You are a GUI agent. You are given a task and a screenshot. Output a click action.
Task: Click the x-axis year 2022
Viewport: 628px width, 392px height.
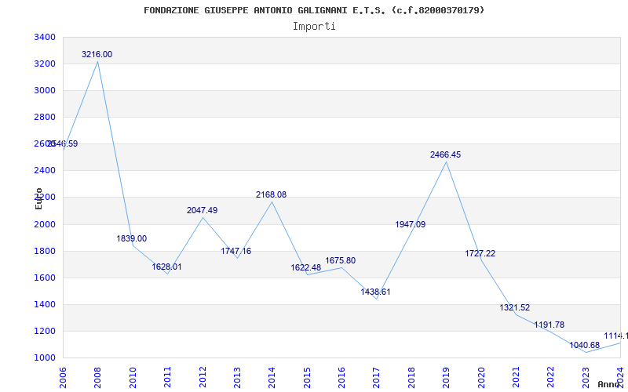click(x=551, y=377)
